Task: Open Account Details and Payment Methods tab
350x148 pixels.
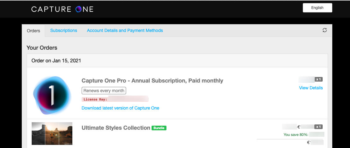Action: (125, 30)
